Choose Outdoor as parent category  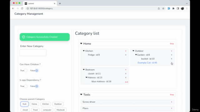(58, 104)
